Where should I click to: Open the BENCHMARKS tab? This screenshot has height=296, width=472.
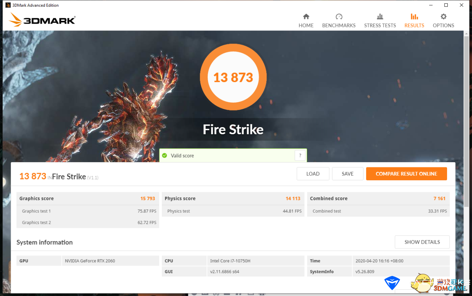point(339,21)
